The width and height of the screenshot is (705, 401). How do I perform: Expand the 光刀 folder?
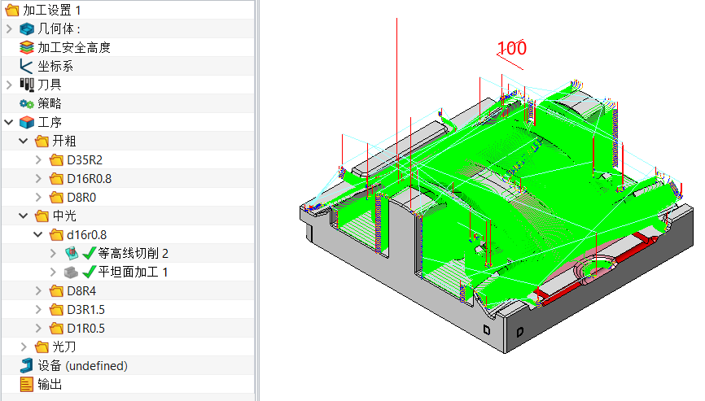click(x=24, y=347)
